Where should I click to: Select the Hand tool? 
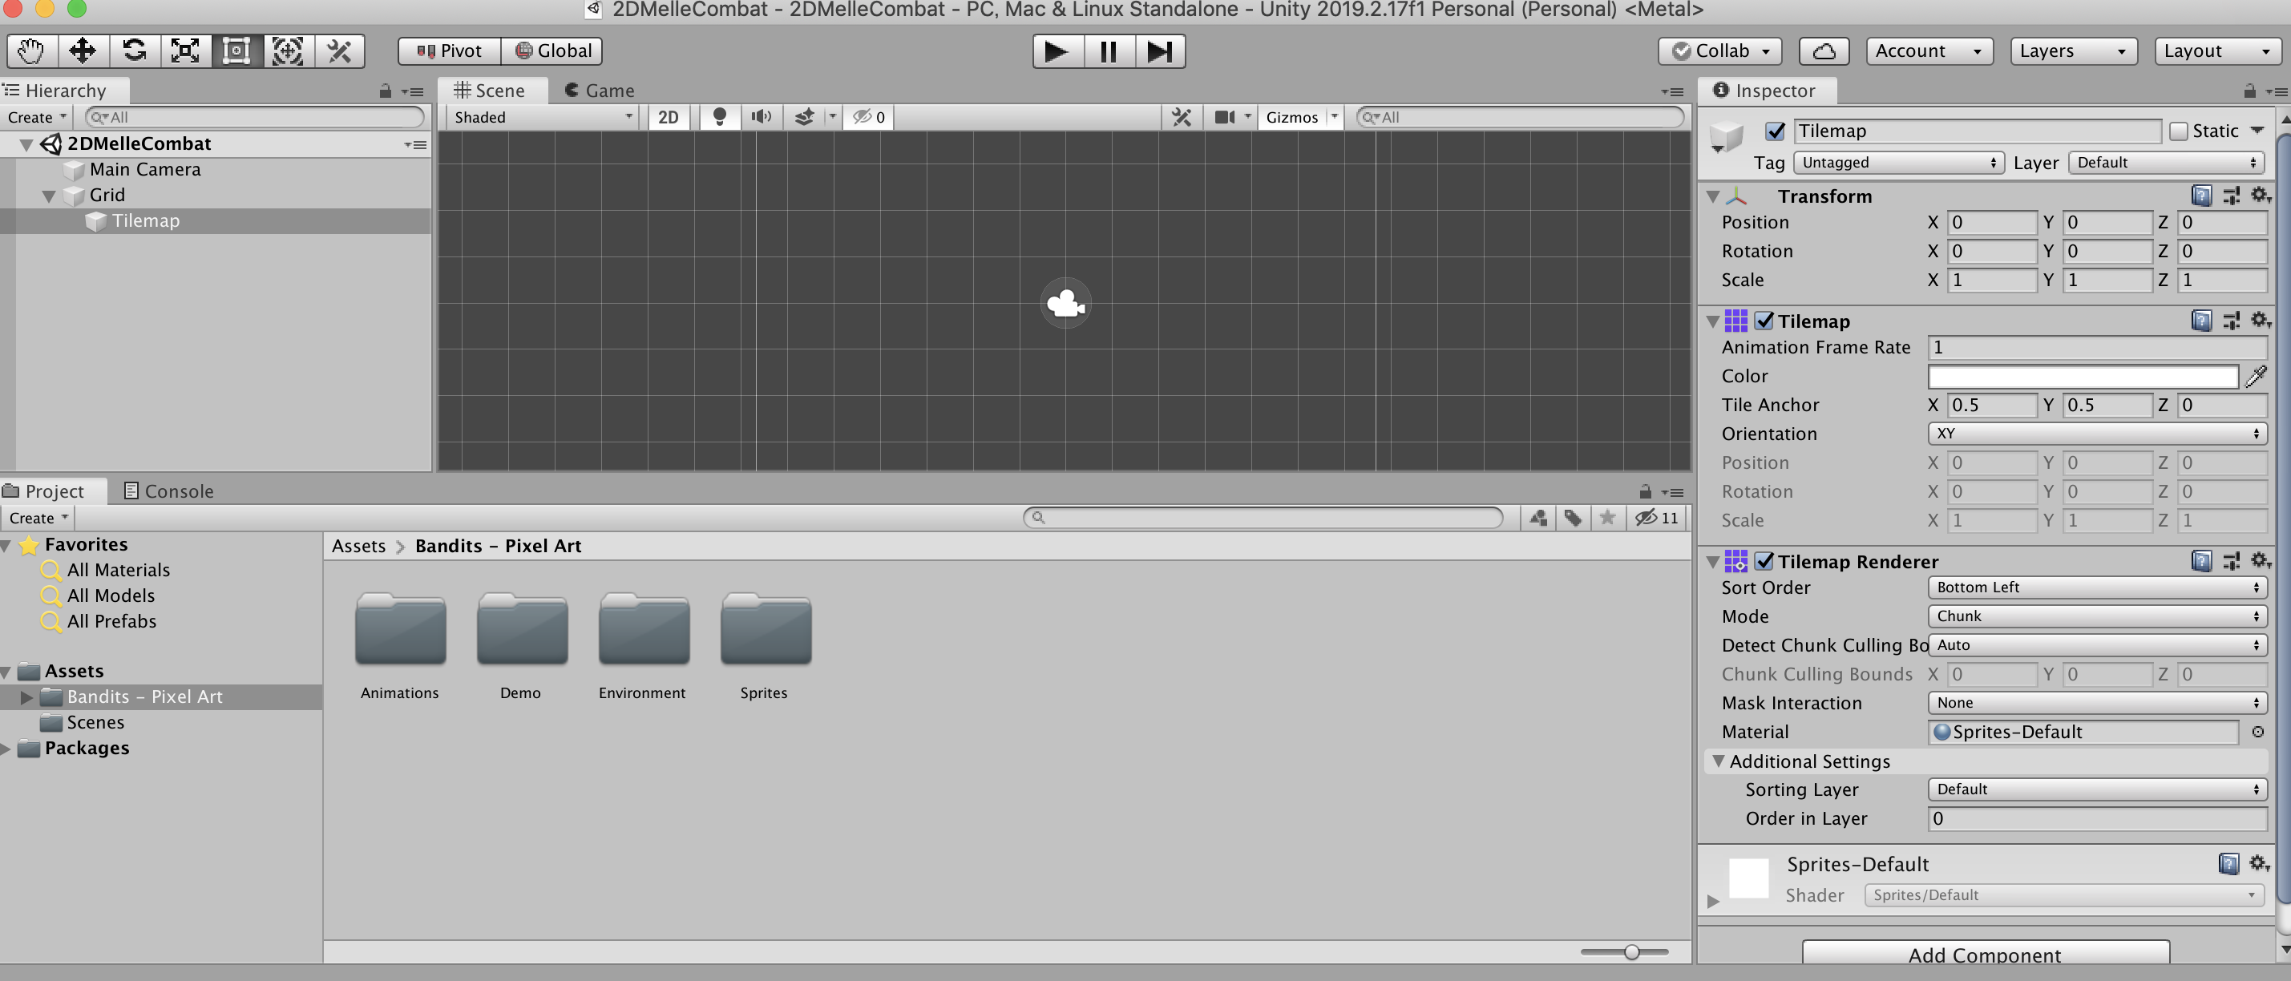pyautogui.click(x=32, y=50)
